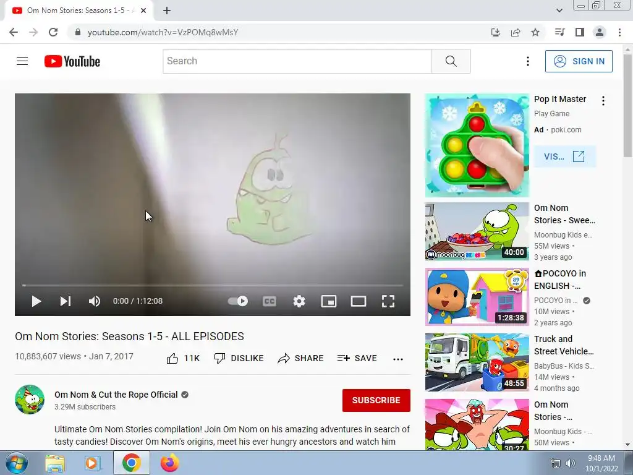Image resolution: width=633 pixels, height=475 pixels.
Task: Open more actions ellipsis below video
Action: 398,359
